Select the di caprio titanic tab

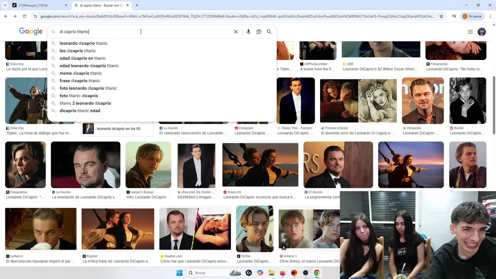[x=102, y=5]
